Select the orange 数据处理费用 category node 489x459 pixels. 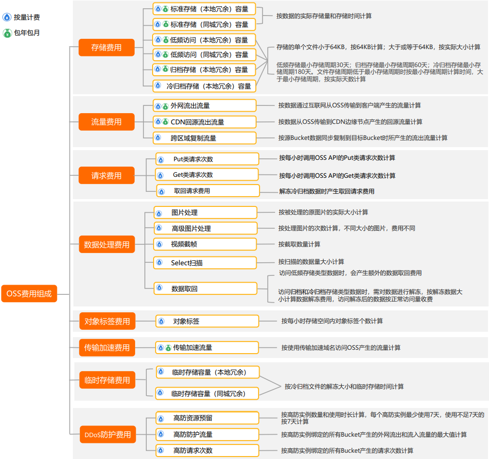106,244
